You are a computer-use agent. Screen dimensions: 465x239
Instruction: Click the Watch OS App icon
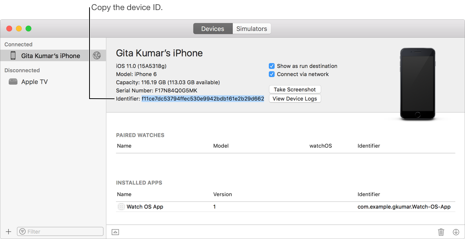pyautogui.click(x=121, y=207)
